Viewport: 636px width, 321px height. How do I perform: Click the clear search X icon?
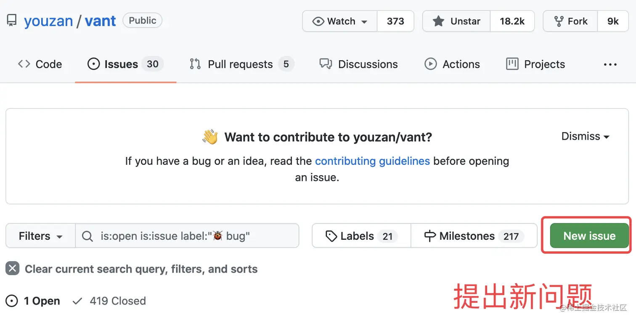pos(13,268)
